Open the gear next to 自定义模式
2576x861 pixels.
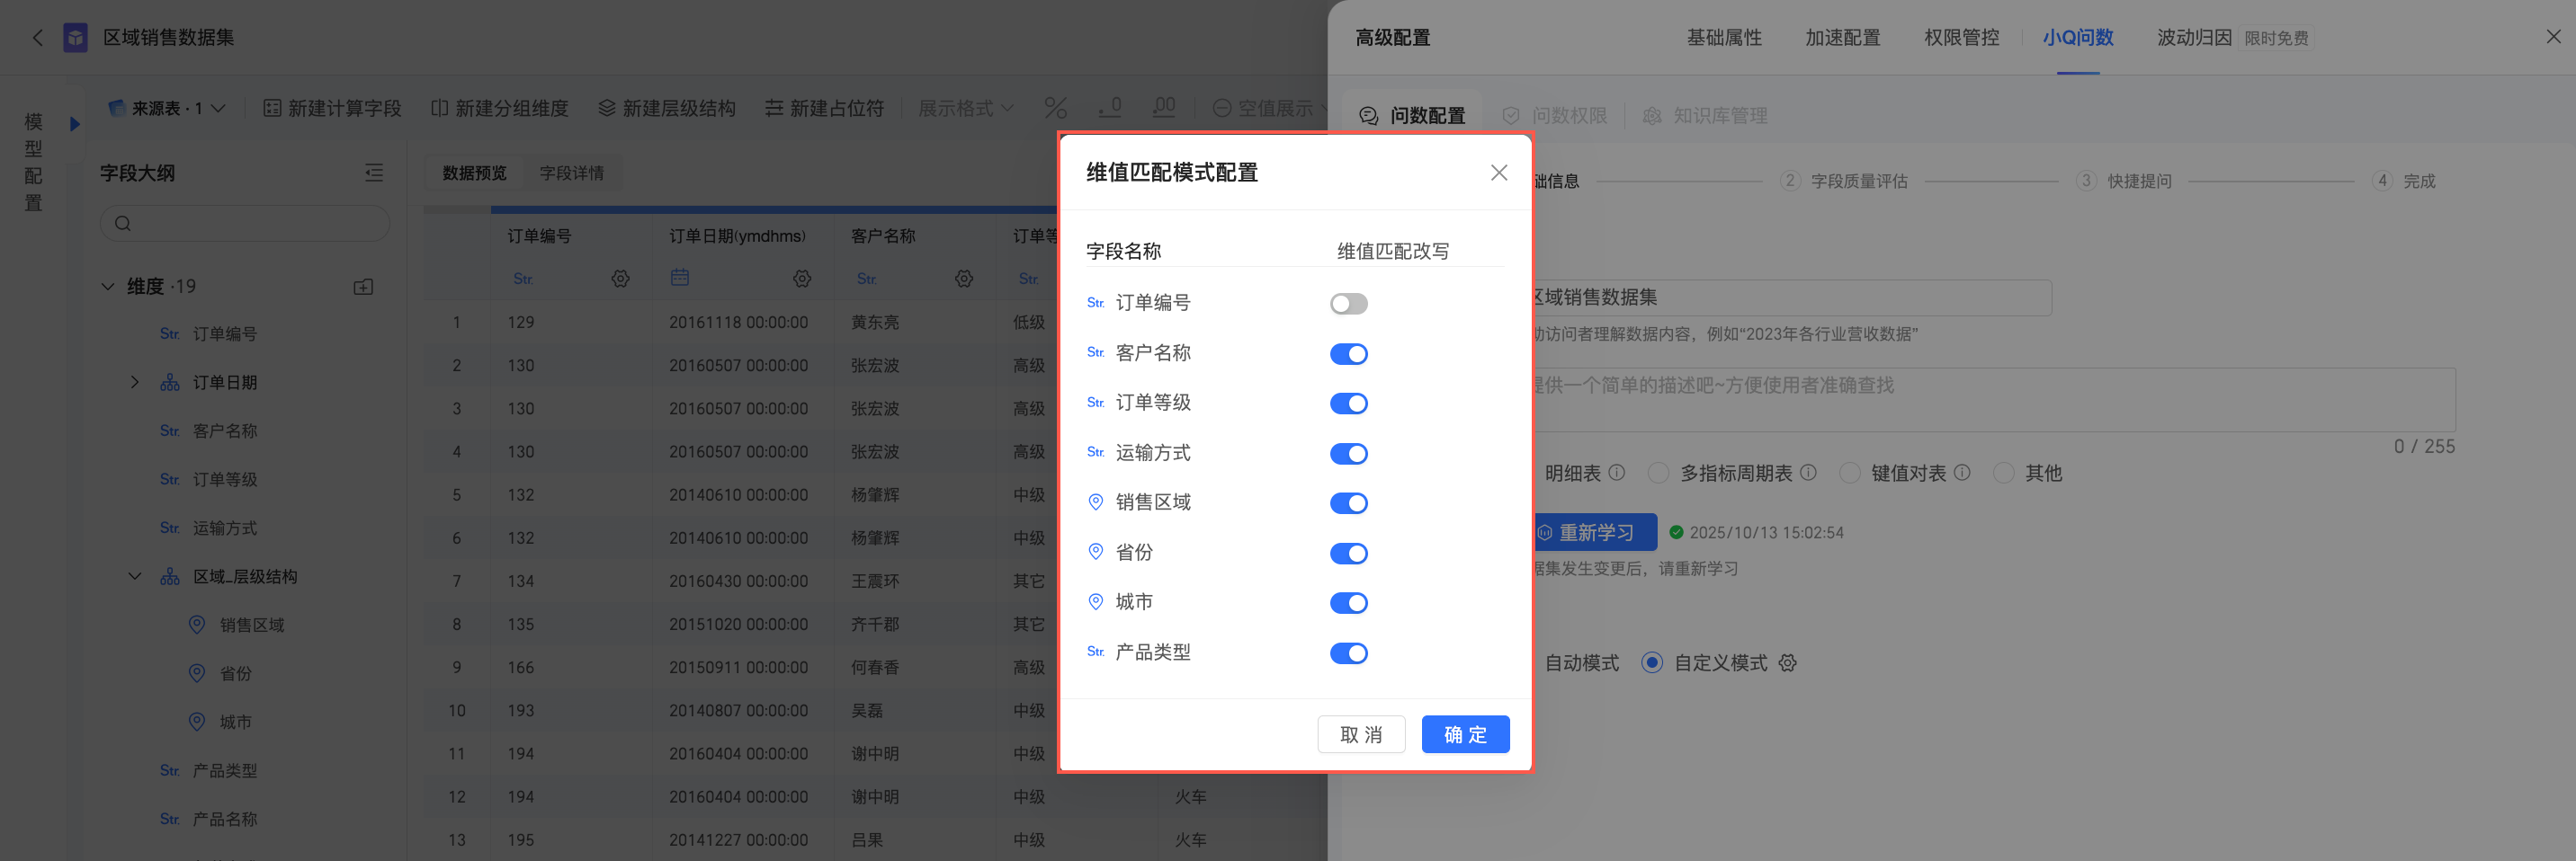pyautogui.click(x=1788, y=663)
